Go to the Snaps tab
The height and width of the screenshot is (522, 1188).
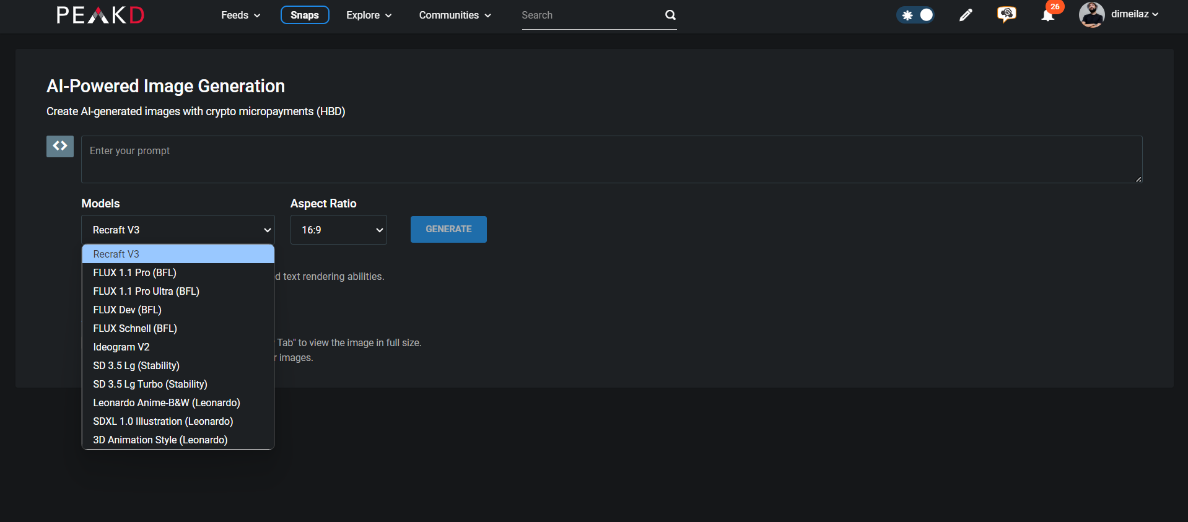click(305, 15)
